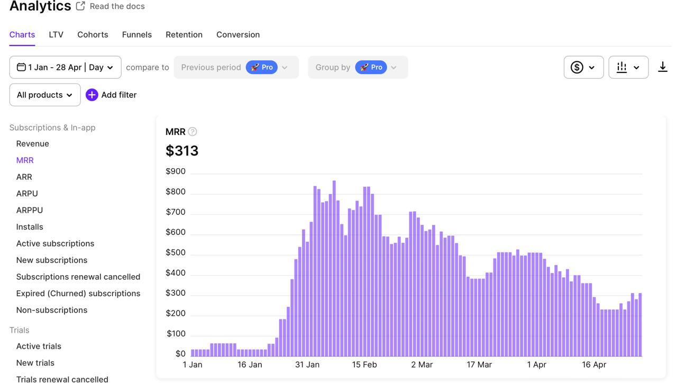Select ARPU metric in sidebar
Image resolution: width=677 pixels, height=383 pixels.
pyautogui.click(x=27, y=194)
